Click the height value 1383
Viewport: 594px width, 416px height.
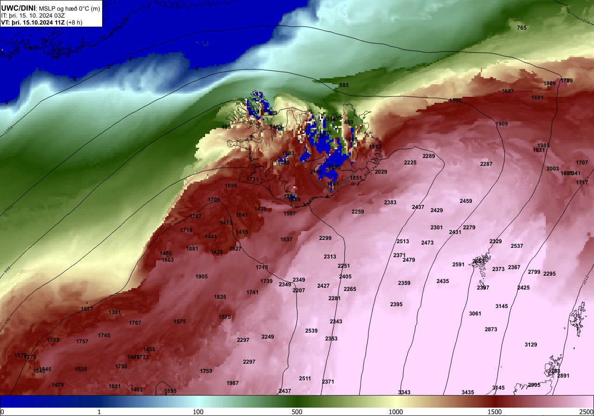coord(53,340)
